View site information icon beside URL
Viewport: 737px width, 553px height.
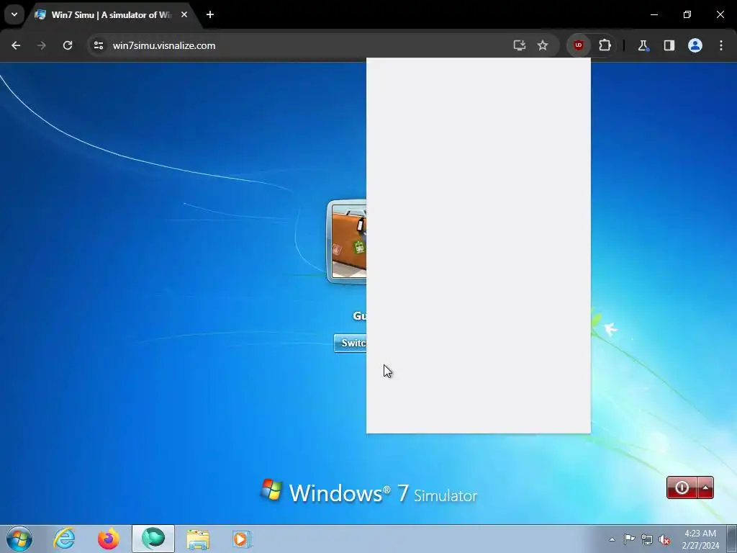(x=98, y=45)
